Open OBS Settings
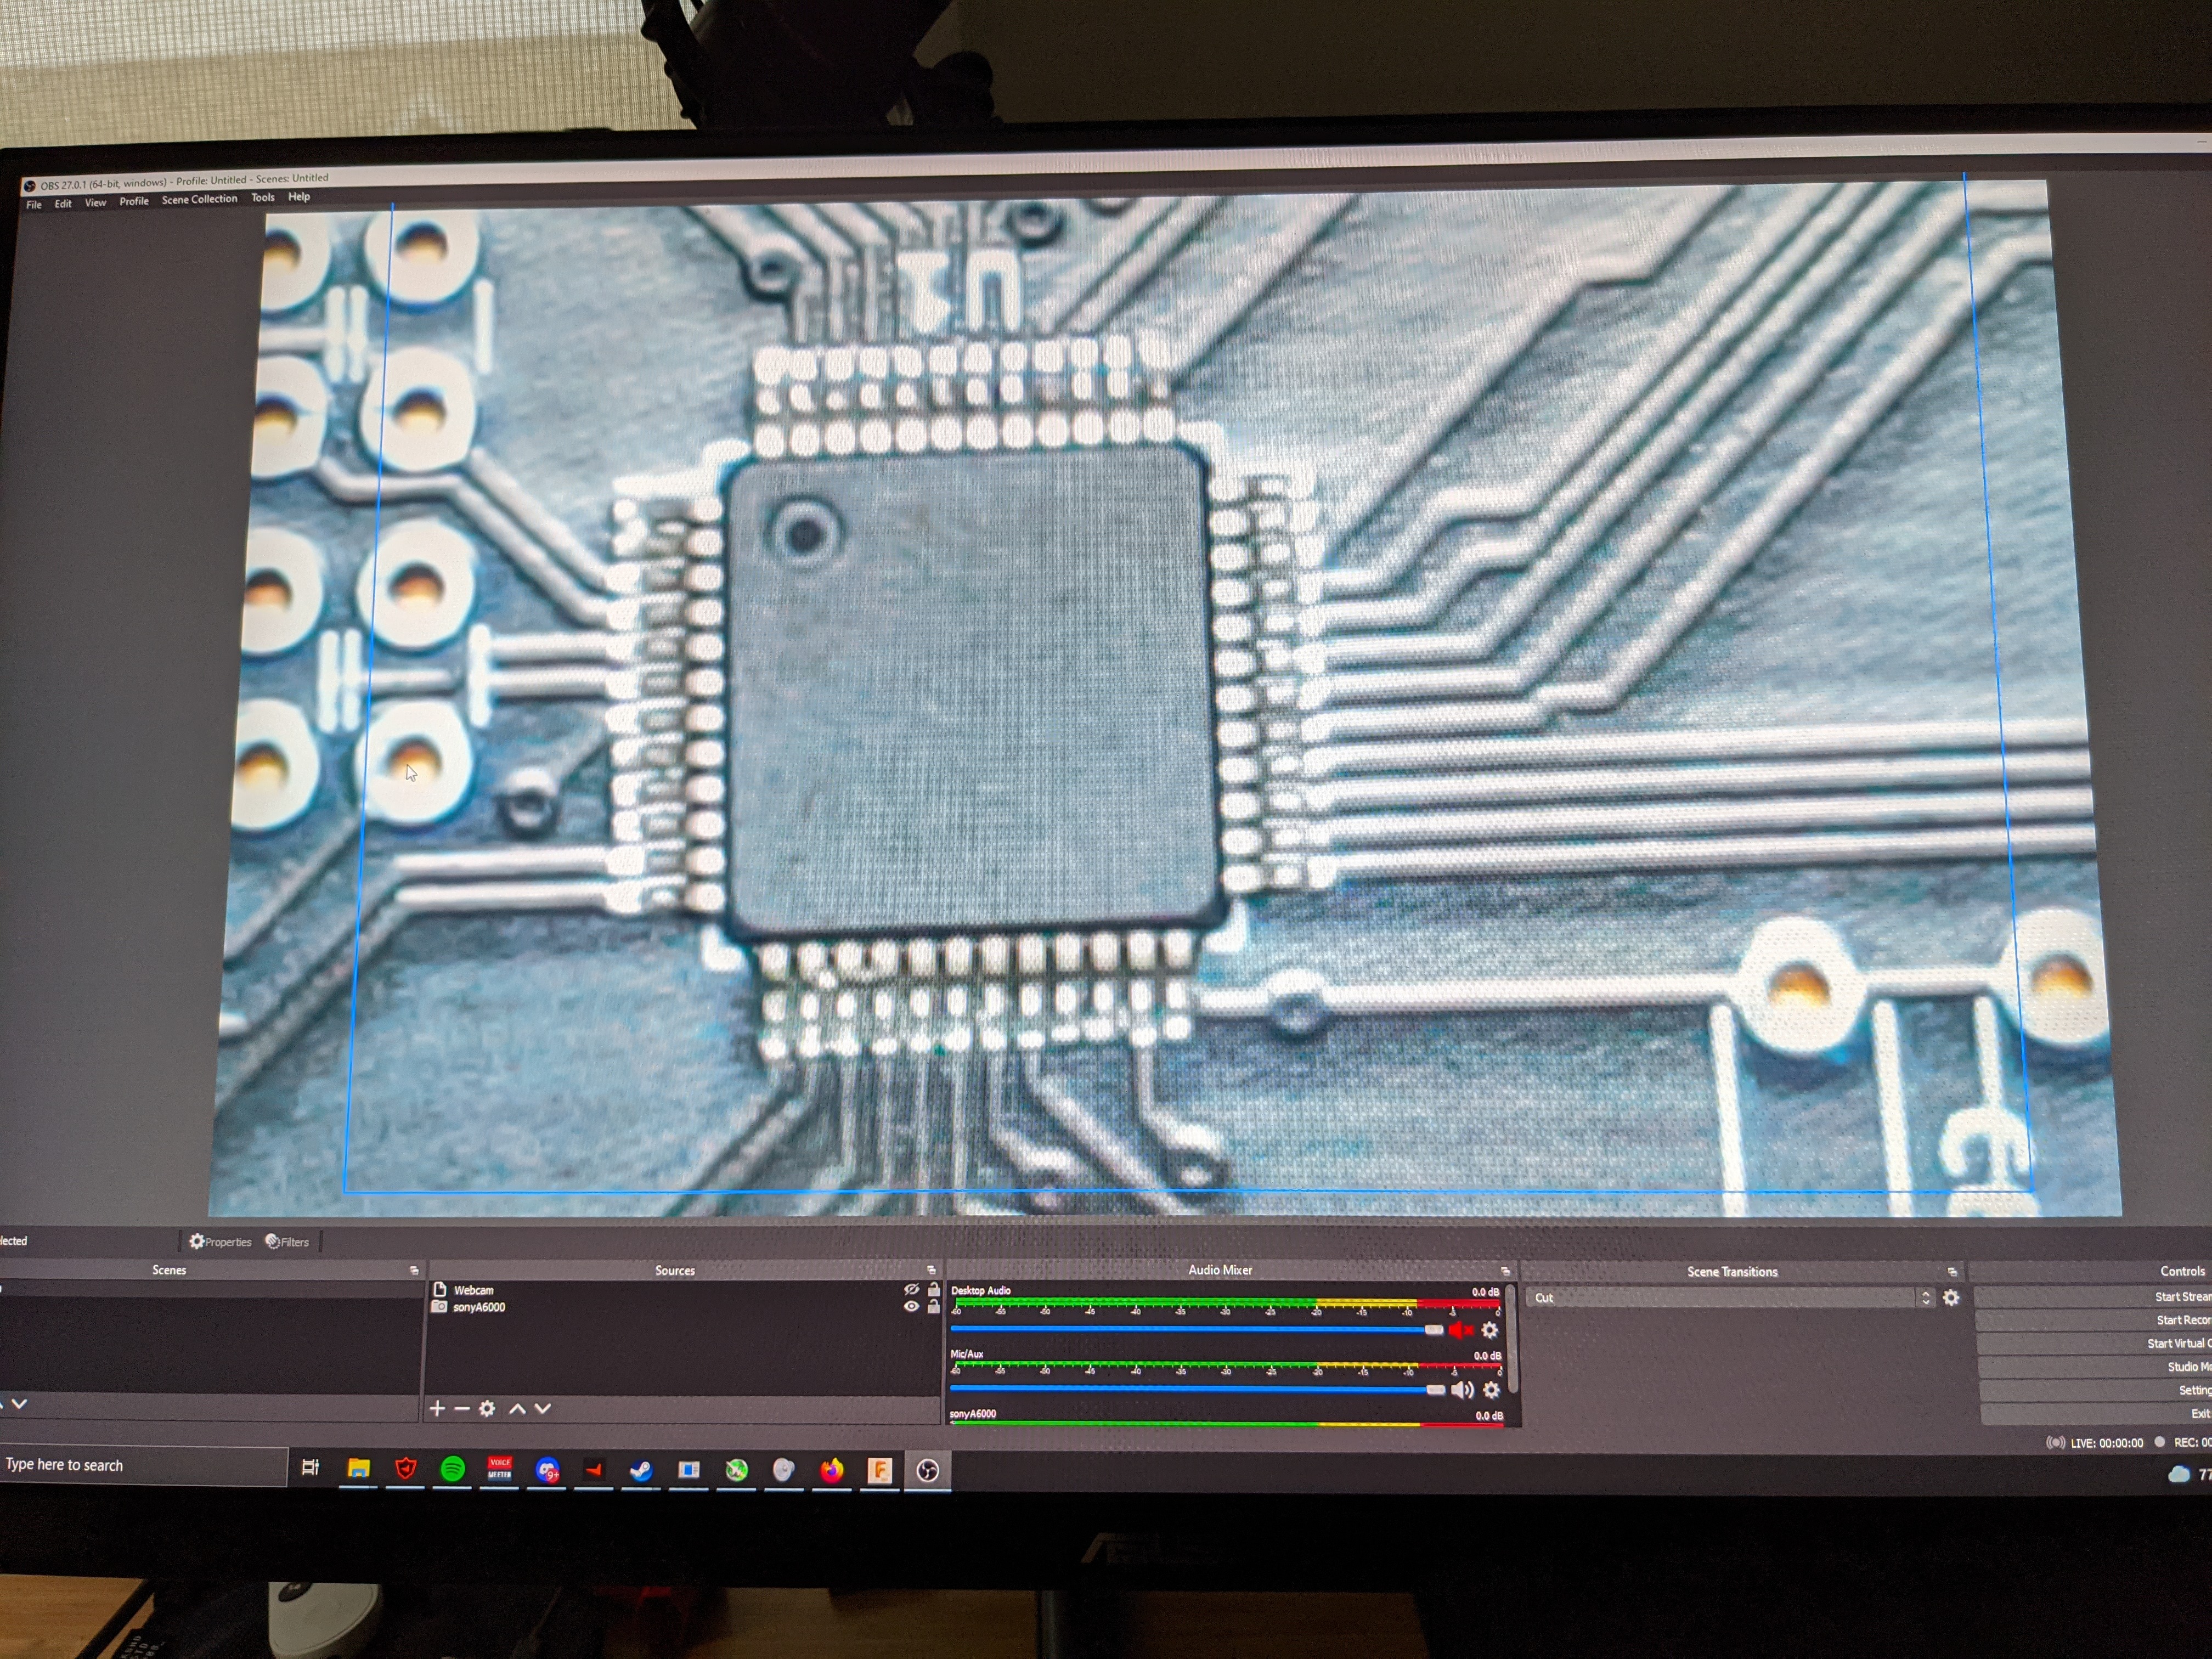Viewport: 2212px width, 1659px height. coord(2096,1390)
